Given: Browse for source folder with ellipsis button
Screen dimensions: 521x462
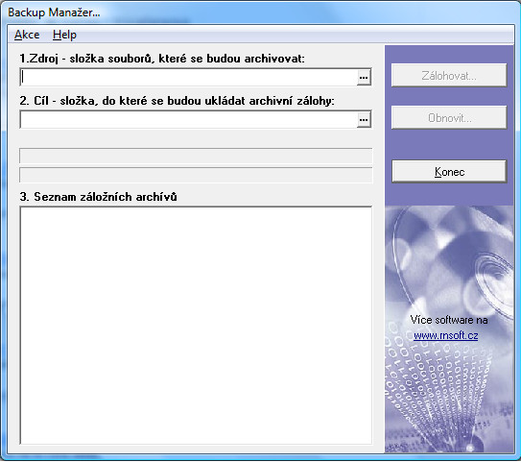Looking at the screenshot, I should (364, 78).
